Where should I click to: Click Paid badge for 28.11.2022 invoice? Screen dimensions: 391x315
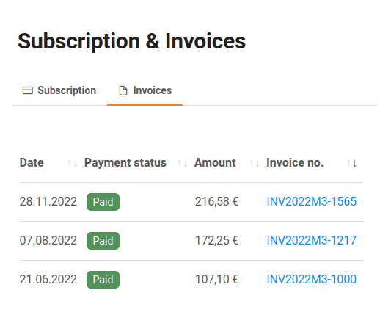(x=103, y=202)
